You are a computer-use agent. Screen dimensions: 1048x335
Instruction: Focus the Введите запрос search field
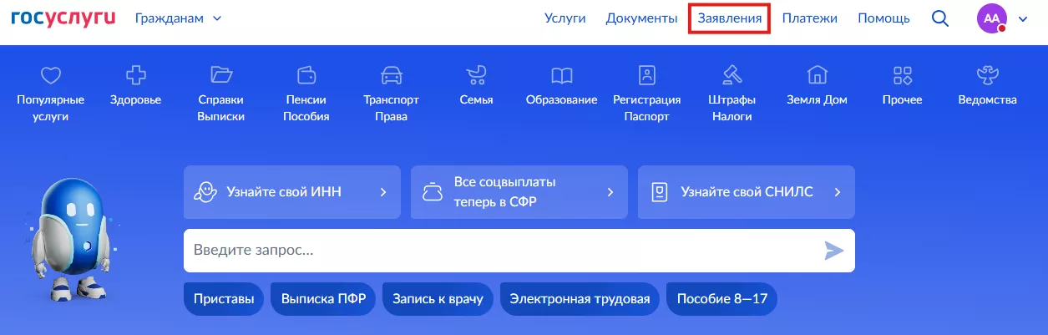click(x=519, y=251)
